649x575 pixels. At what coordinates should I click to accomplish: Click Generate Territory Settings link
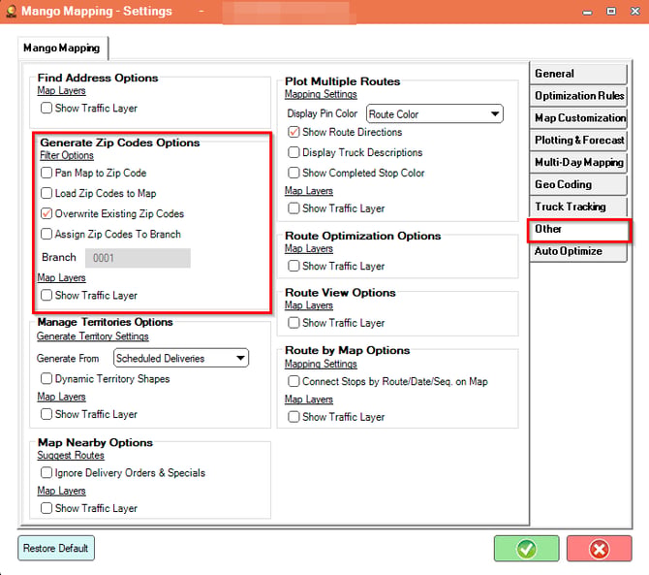point(92,335)
